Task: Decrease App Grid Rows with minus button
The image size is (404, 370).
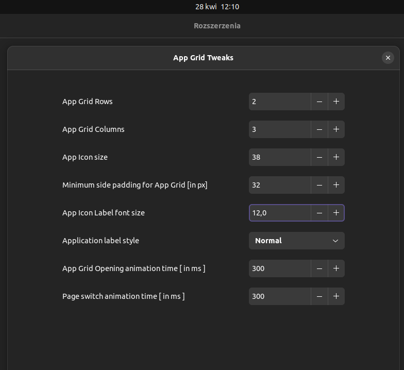Action: click(319, 102)
